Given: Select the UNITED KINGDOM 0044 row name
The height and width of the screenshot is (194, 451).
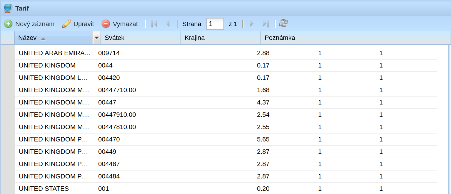Looking at the screenshot, I should click(x=47, y=65).
